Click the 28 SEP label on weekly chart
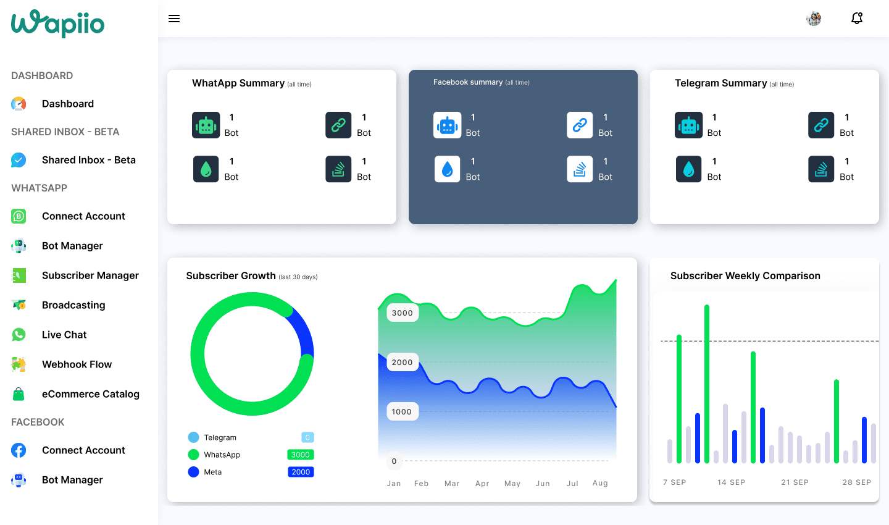The width and height of the screenshot is (889, 525). coord(857,482)
